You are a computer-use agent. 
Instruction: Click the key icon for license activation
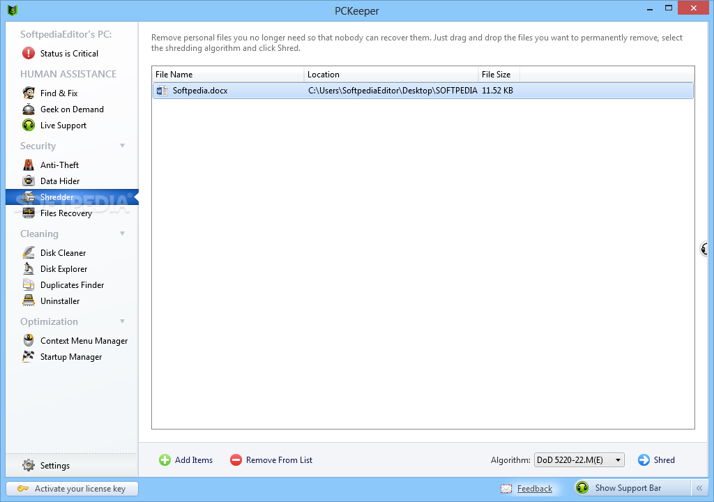[x=23, y=489]
